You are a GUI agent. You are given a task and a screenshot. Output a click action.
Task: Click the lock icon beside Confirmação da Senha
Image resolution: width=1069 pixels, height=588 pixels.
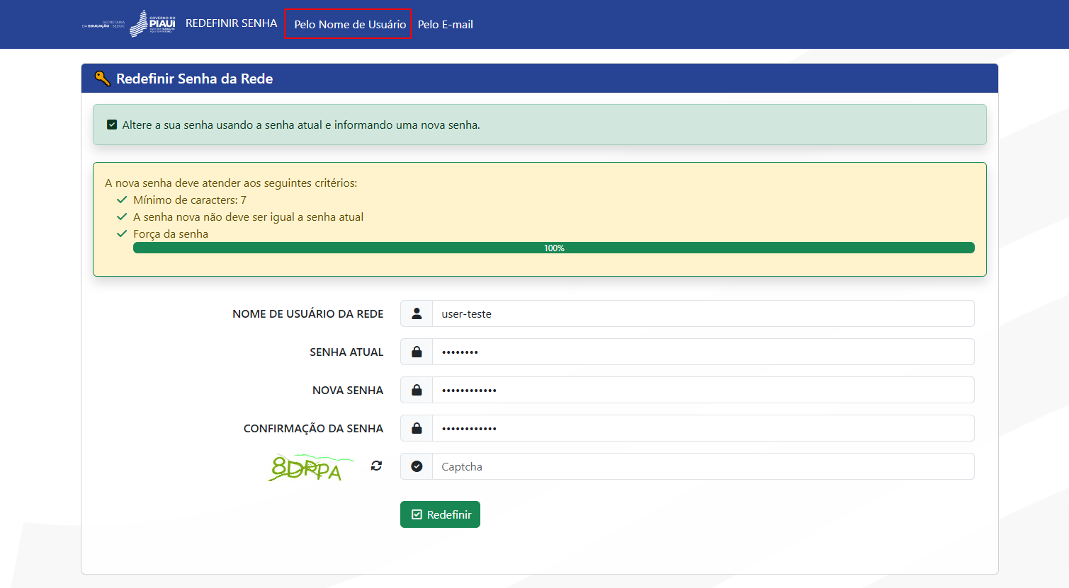click(x=417, y=428)
